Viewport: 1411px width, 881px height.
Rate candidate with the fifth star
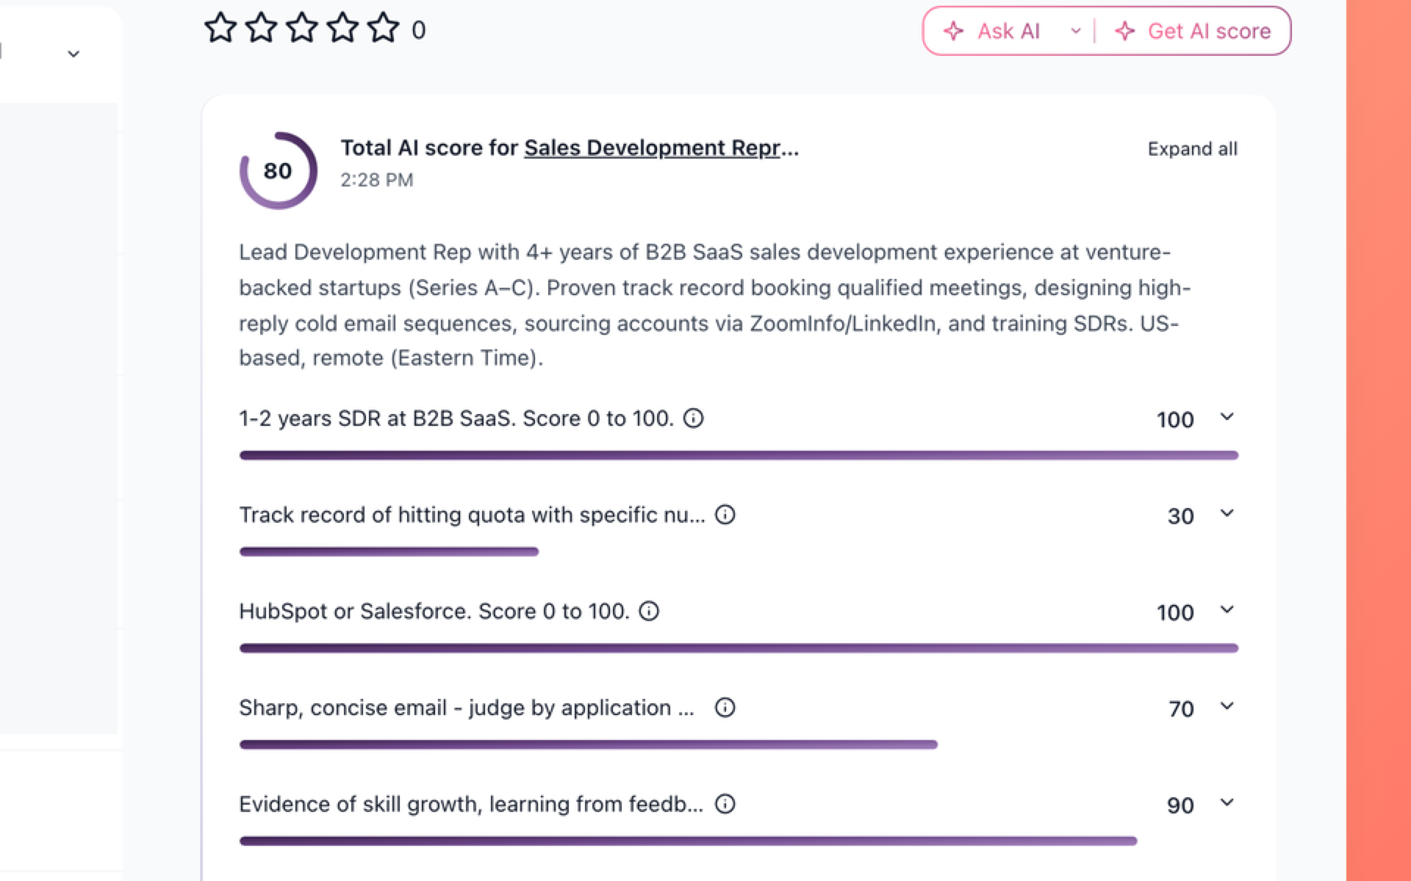point(384,29)
